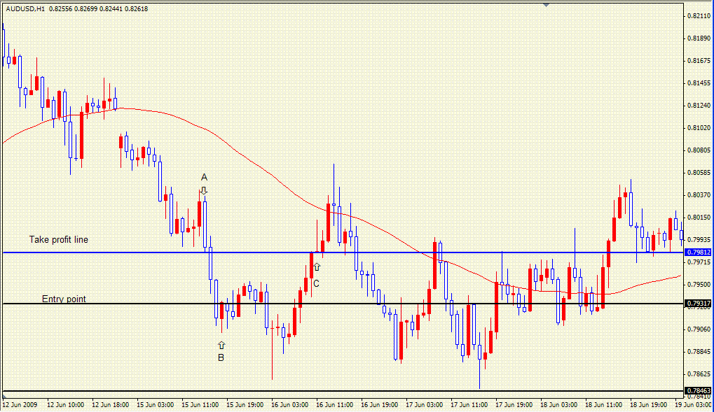Click the Take profit line text label
The width and height of the screenshot is (714, 412).
click(x=58, y=239)
